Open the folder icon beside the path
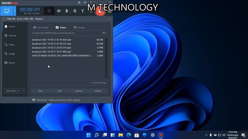Image resolution: width=248 pixels, height=139 pixels. click(x=104, y=33)
